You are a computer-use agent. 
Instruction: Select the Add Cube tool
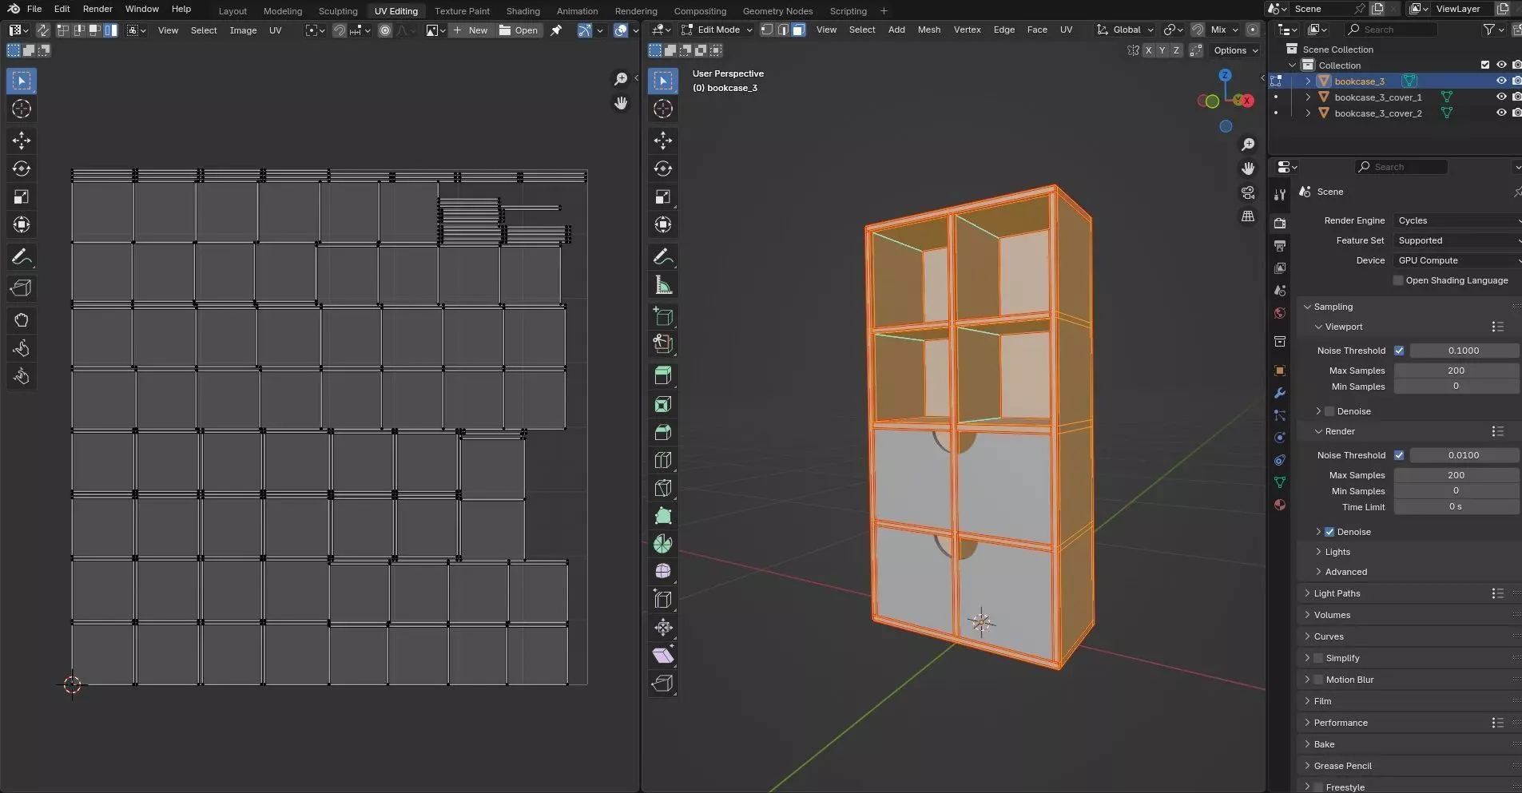(663, 316)
